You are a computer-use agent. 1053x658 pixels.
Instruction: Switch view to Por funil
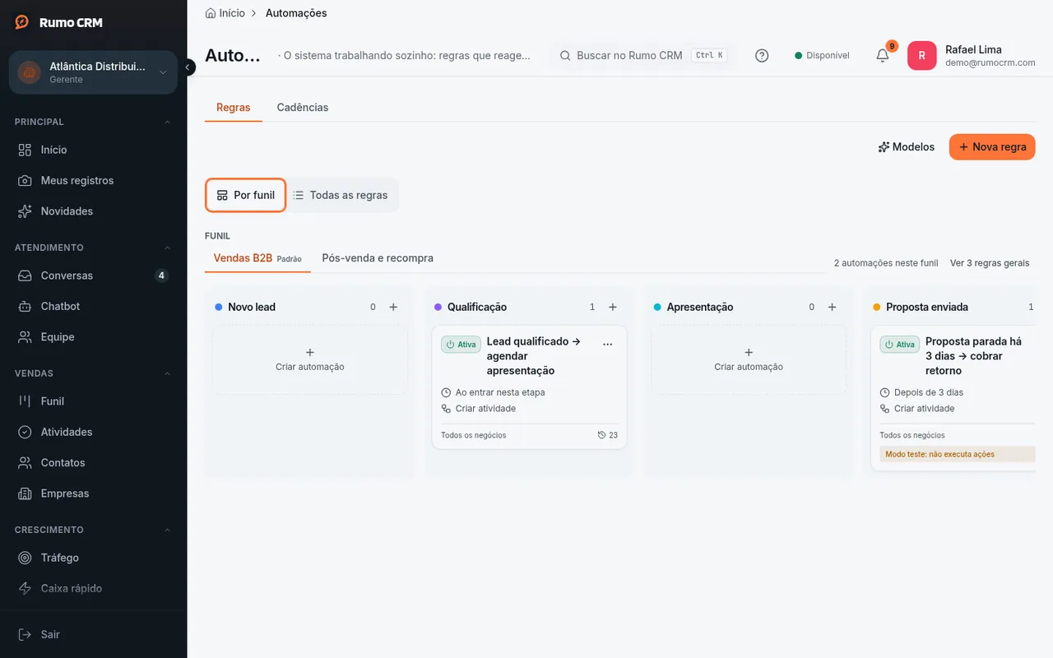point(245,195)
